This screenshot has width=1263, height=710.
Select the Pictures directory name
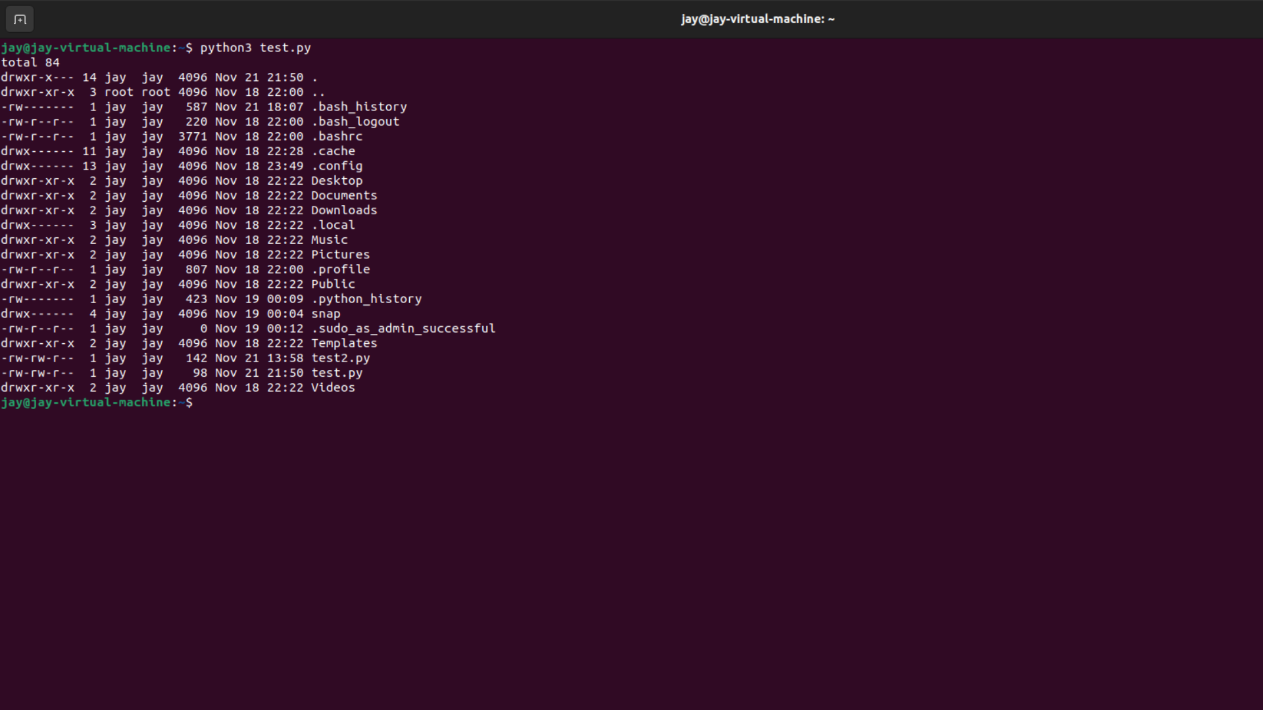341,255
